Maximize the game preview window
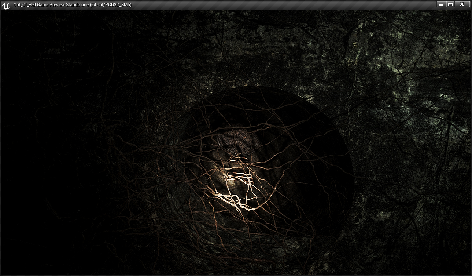The image size is (472, 276). tap(450, 4)
